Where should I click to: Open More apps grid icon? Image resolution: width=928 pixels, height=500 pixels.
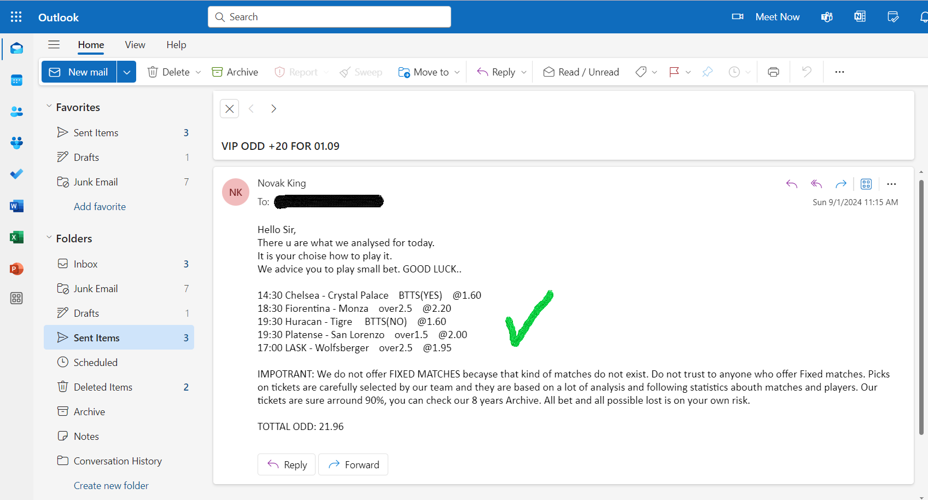tap(16, 298)
